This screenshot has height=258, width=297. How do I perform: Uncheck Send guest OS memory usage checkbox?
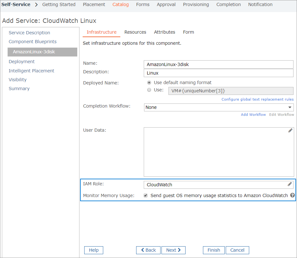click(x=146, y=195)
